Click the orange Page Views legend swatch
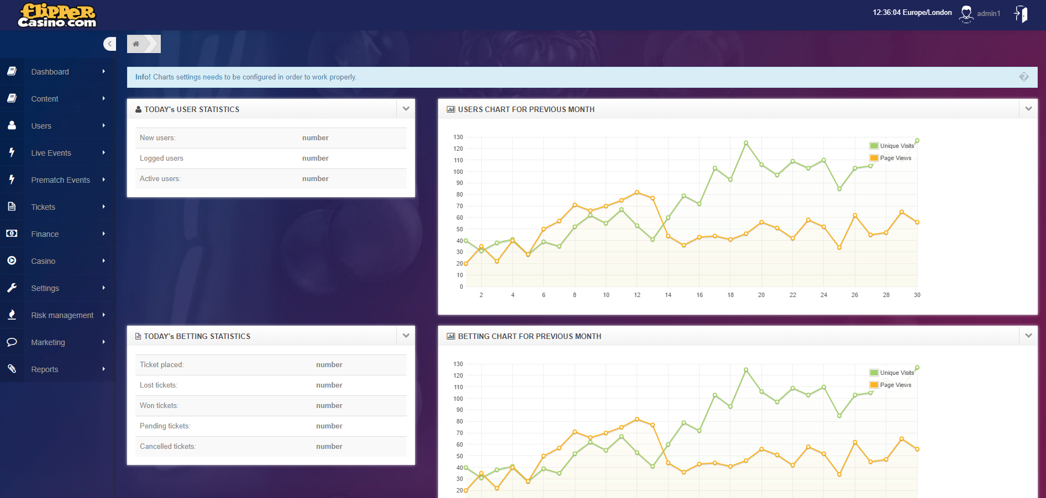This screenshot has height=498, width=1046. [x=874, y=158]
